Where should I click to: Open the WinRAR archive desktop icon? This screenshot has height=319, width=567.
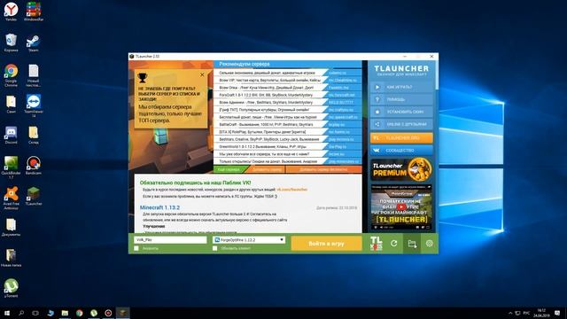[x=34, y=12]
